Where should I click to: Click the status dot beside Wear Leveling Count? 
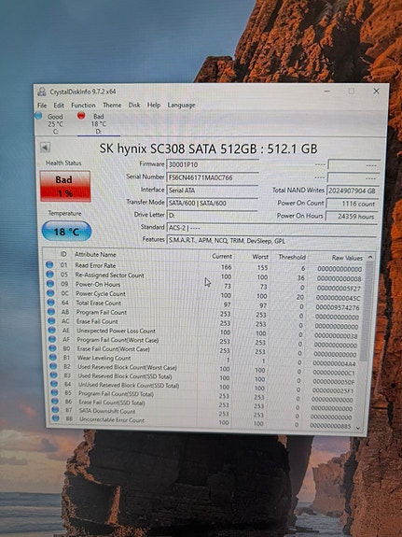point(52,357)
